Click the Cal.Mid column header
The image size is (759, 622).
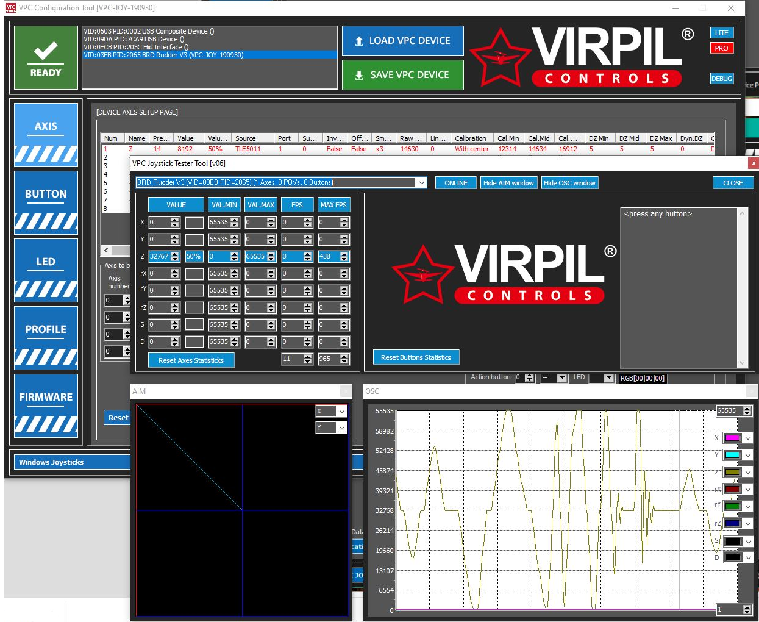click(x=540, y=138)
